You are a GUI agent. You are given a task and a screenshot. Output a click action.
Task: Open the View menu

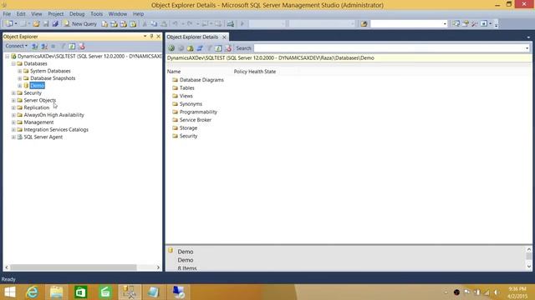[37, 14]
